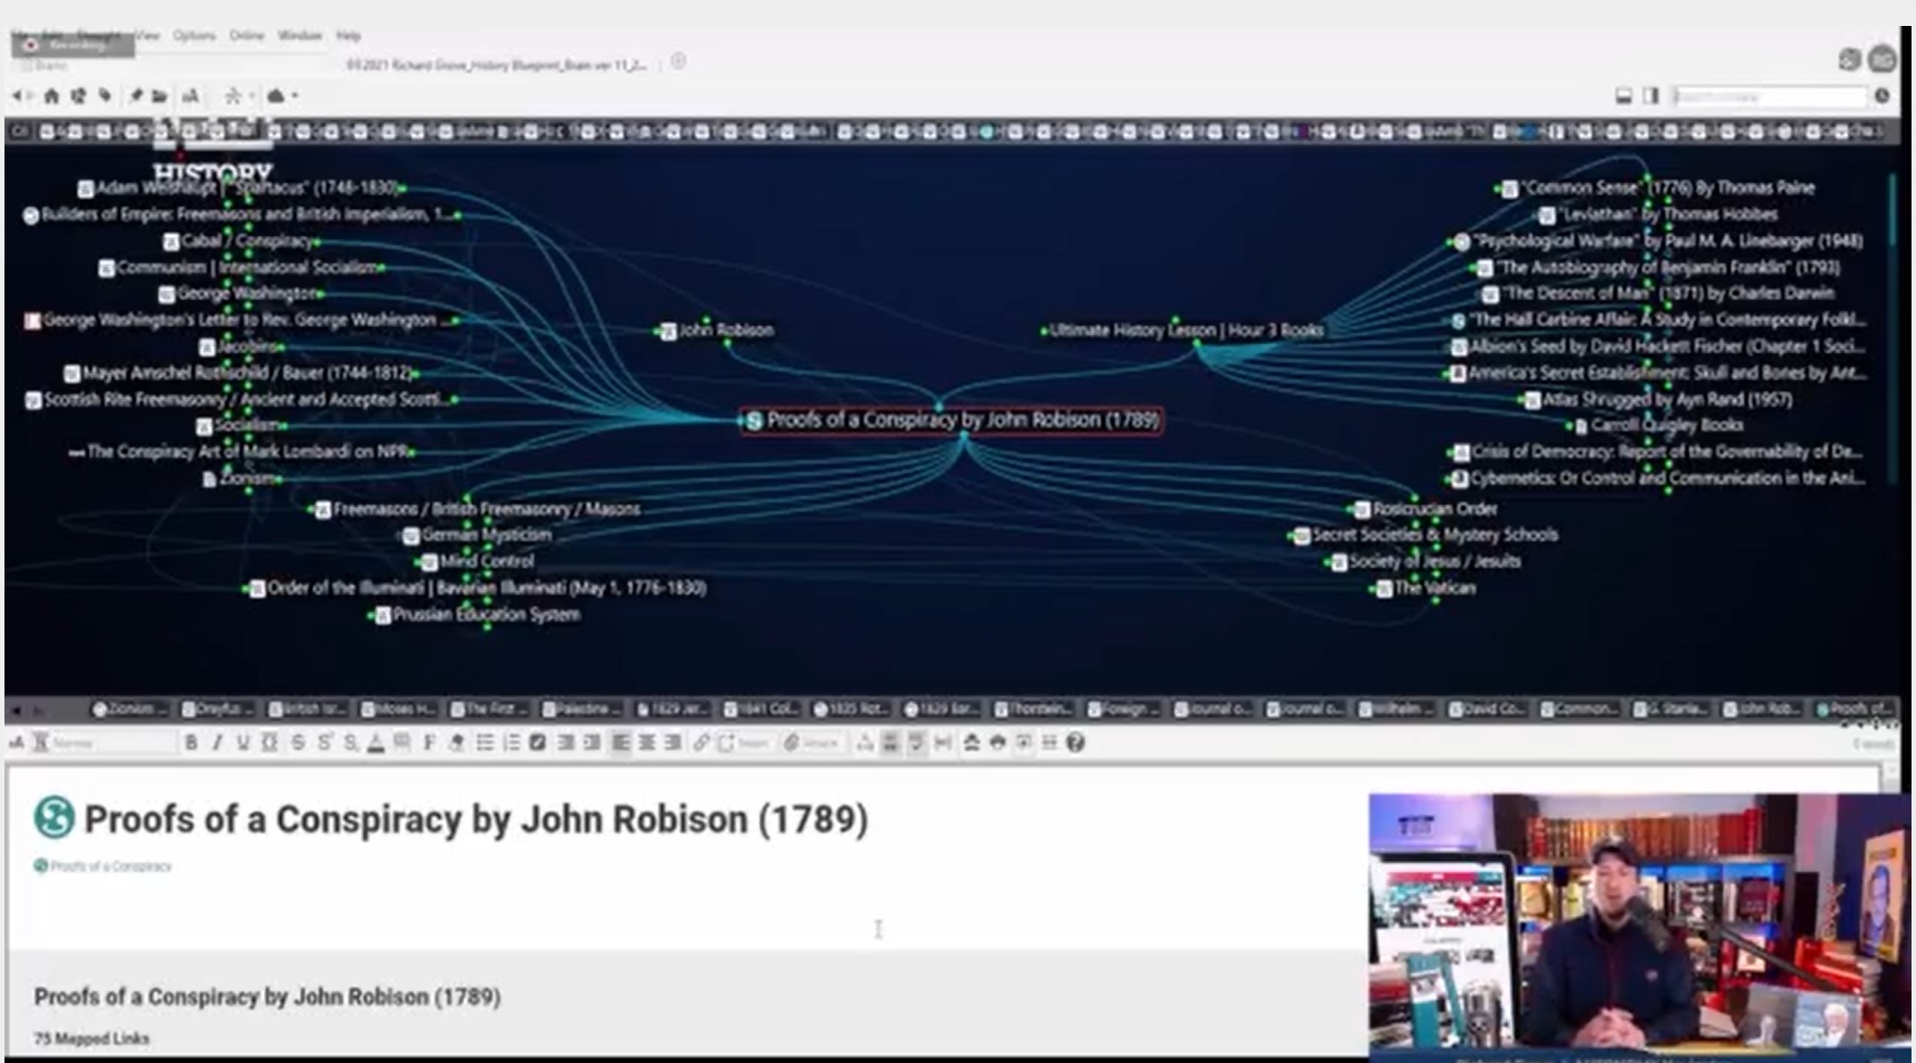Screen dimensions: 1916x1063
Task: Click the Attach button in notes toolbar
Action: [811, 743]
